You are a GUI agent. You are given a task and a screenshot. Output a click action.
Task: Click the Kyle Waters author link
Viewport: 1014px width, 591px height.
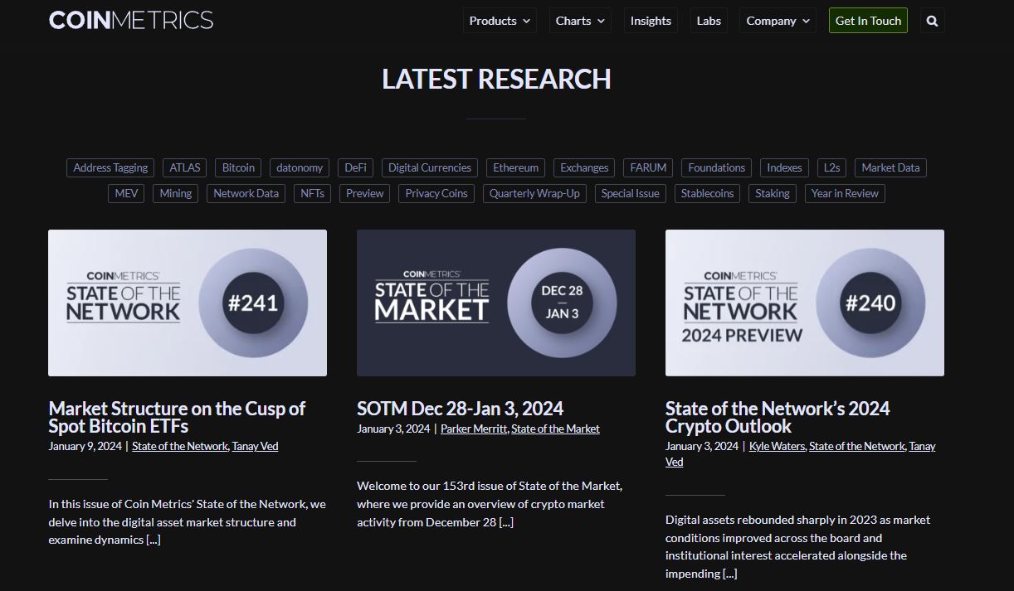coord(778,446)
